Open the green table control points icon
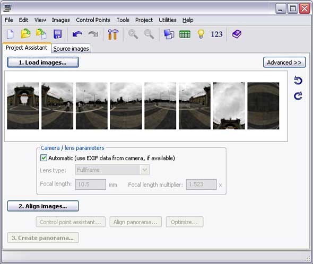The width and height of the screenshot is (313, 264). coord(185,34)
